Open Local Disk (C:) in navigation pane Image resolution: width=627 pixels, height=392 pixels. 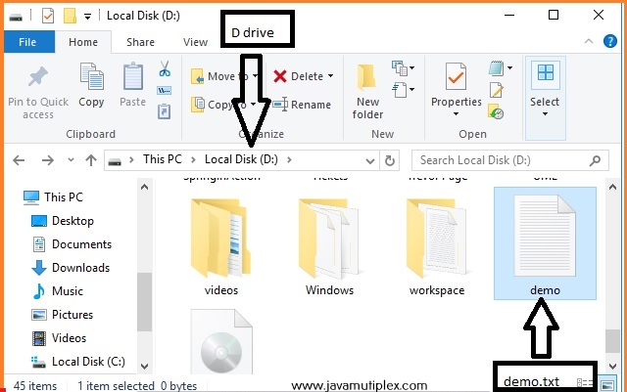(x=78, y=362)
